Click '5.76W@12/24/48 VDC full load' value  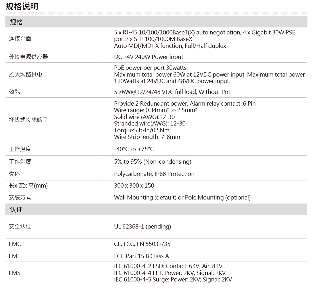173,92
